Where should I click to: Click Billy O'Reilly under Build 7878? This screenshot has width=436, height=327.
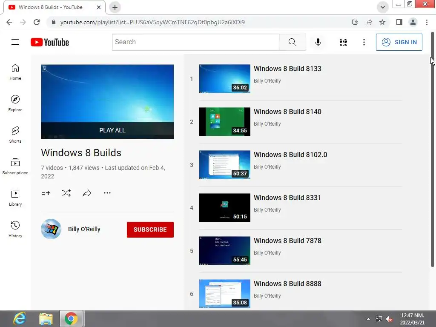(x=267, y=253)
